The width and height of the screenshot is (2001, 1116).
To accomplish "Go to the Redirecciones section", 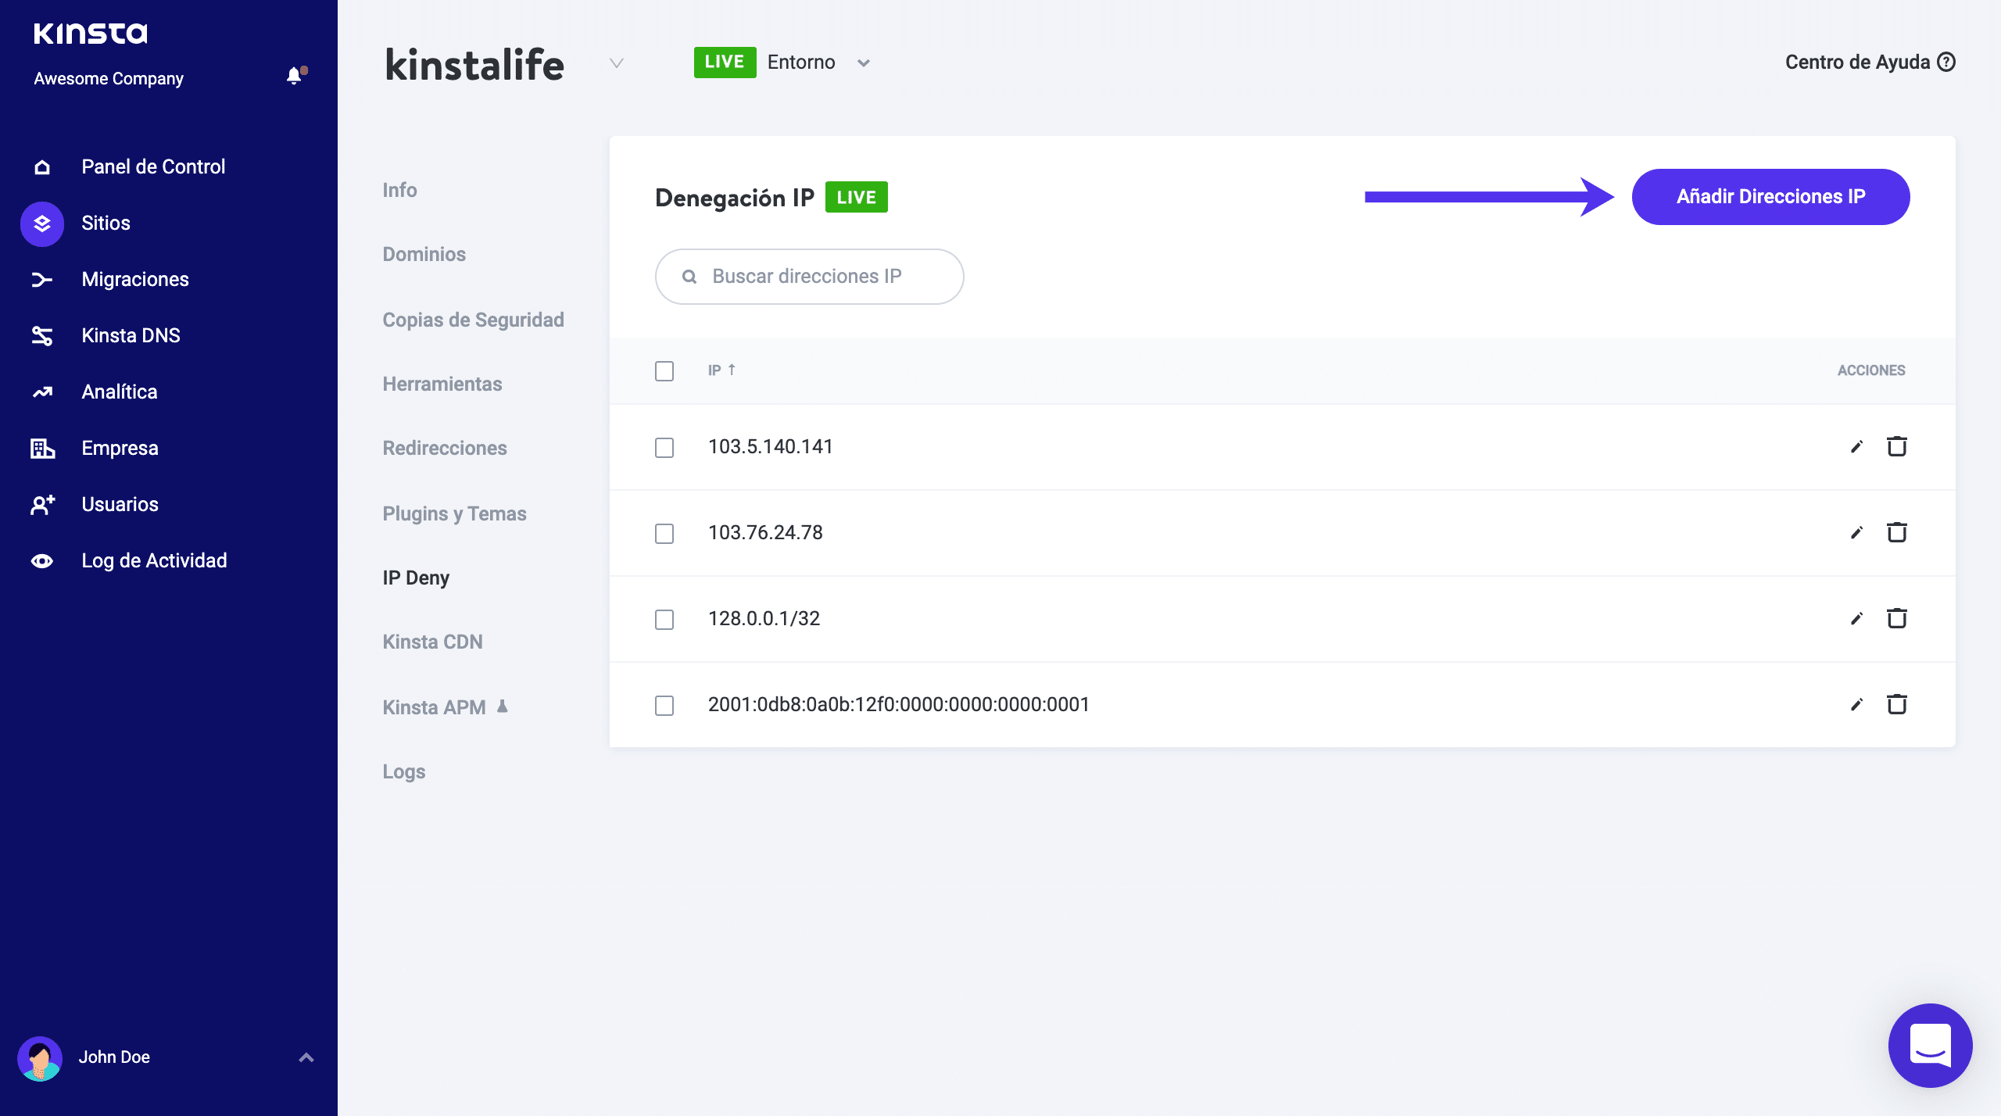I will point(445,448).
